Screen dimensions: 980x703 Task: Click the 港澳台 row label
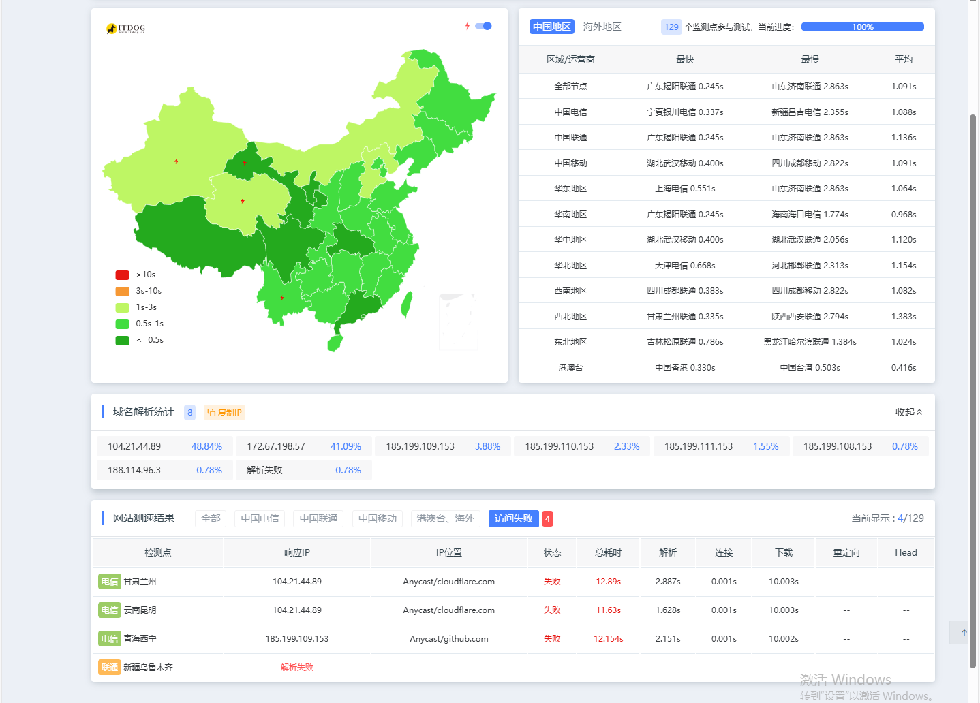tap(570, 368)
